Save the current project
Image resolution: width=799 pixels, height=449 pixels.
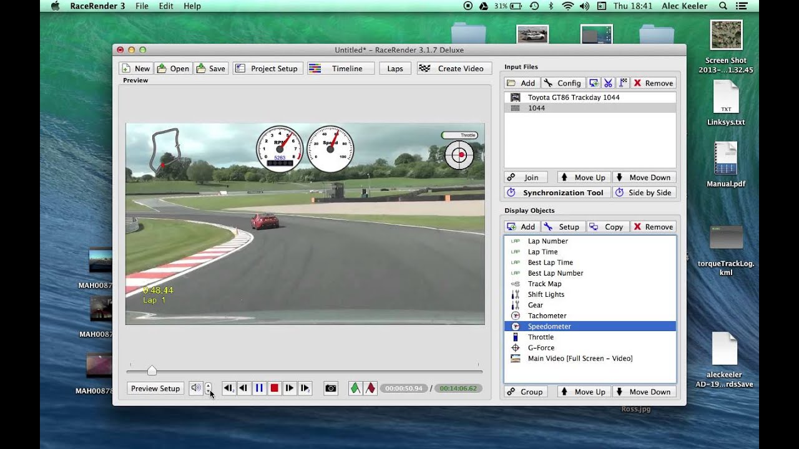211,69
